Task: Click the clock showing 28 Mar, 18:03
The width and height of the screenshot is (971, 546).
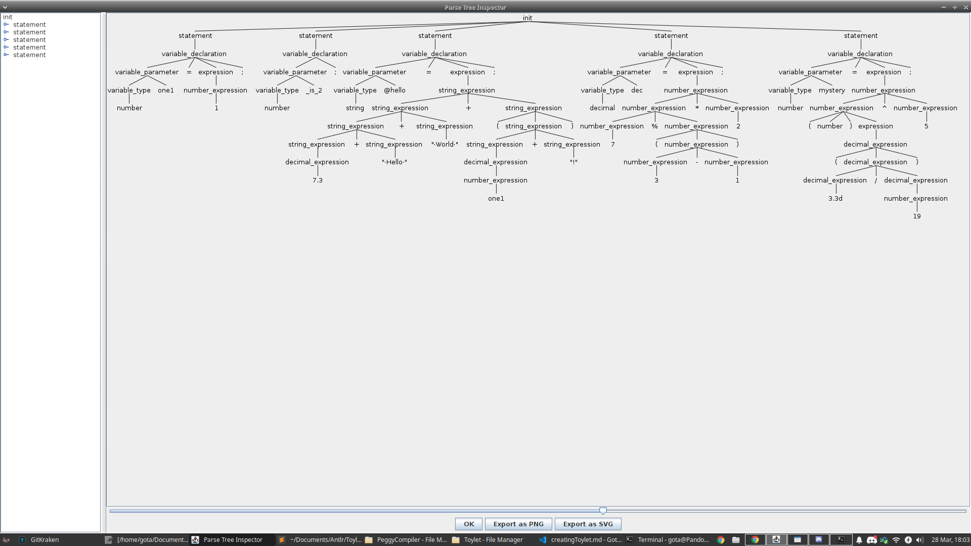Action: click(x=950, y=539)
